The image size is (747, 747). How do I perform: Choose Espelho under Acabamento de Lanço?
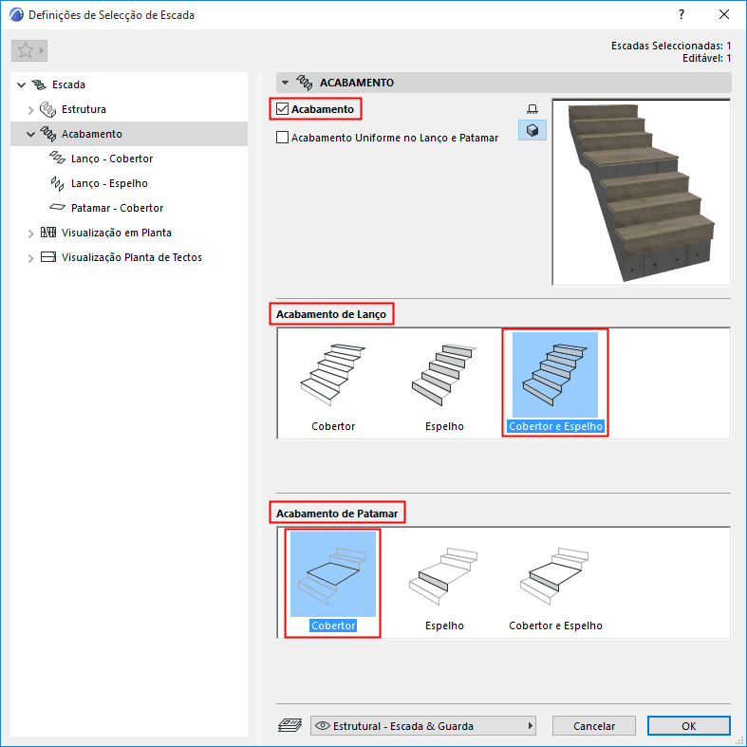tap(444, 383)
